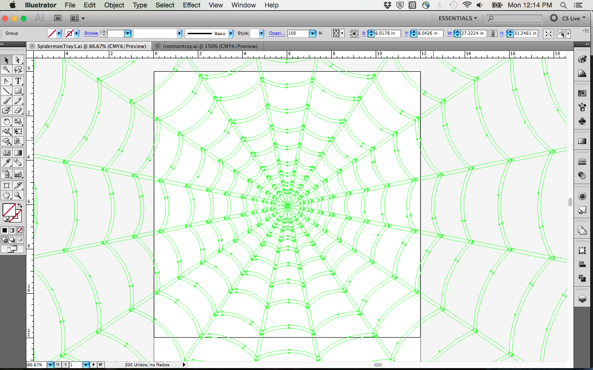Switch to Draw Normal mode

tap(5, 240)
